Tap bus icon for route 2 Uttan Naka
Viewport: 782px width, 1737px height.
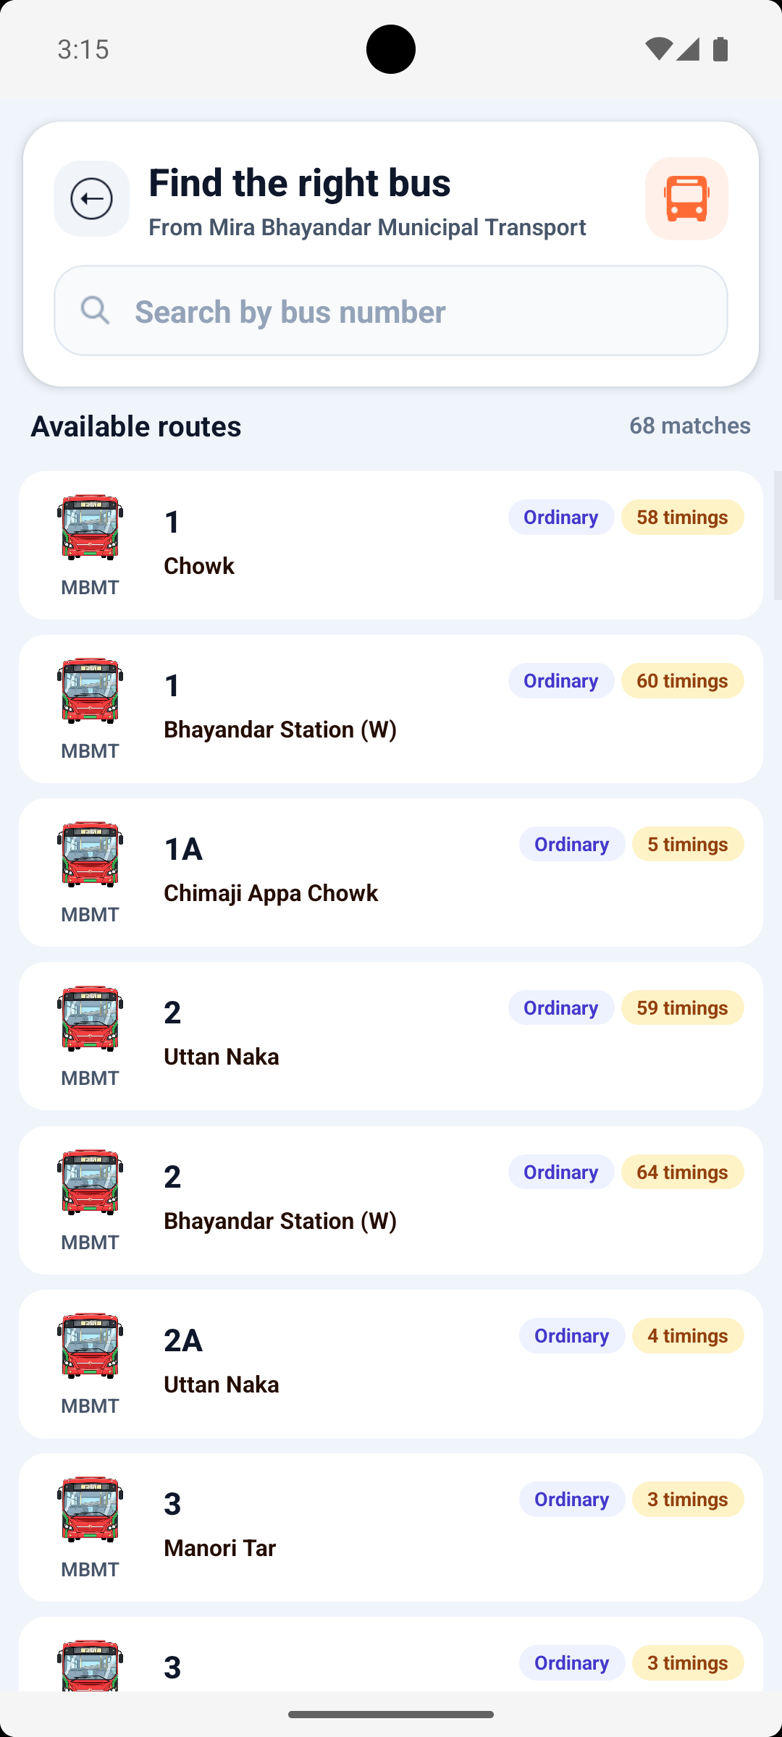click(x=90, y=1018)
